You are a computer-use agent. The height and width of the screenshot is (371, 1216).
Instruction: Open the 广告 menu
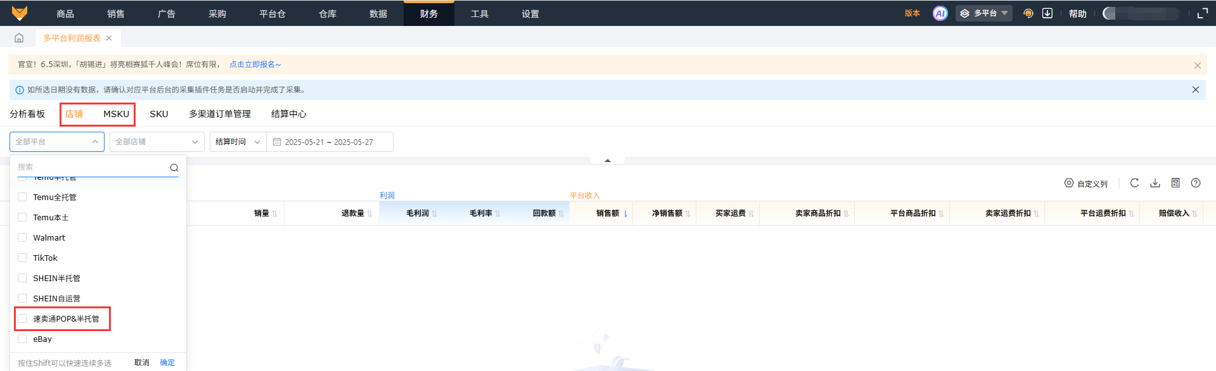(x=167, y=13)
